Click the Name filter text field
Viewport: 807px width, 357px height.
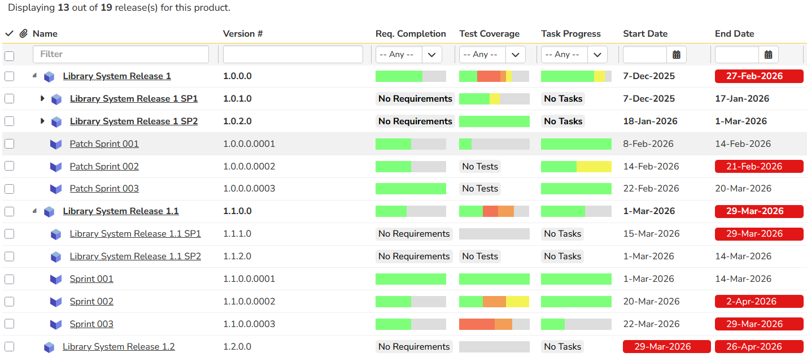point(121,54)
